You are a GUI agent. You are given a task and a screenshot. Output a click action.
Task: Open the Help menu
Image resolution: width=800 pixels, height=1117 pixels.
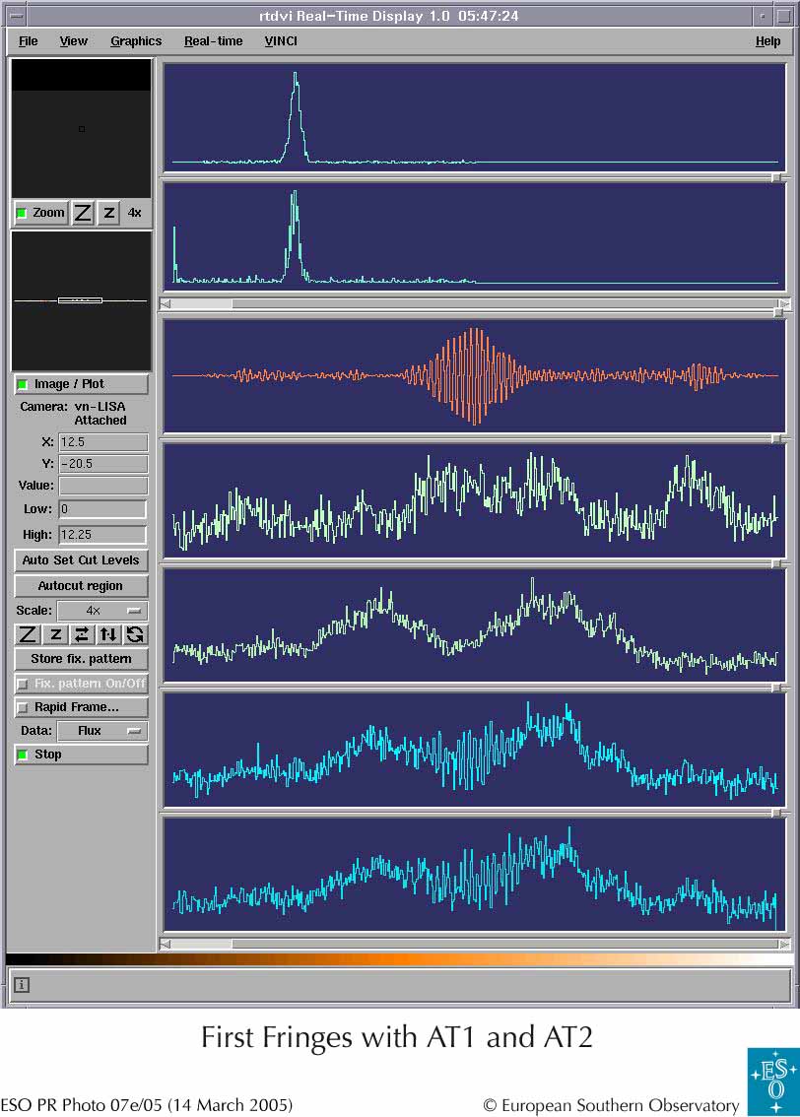click(767, 41)
